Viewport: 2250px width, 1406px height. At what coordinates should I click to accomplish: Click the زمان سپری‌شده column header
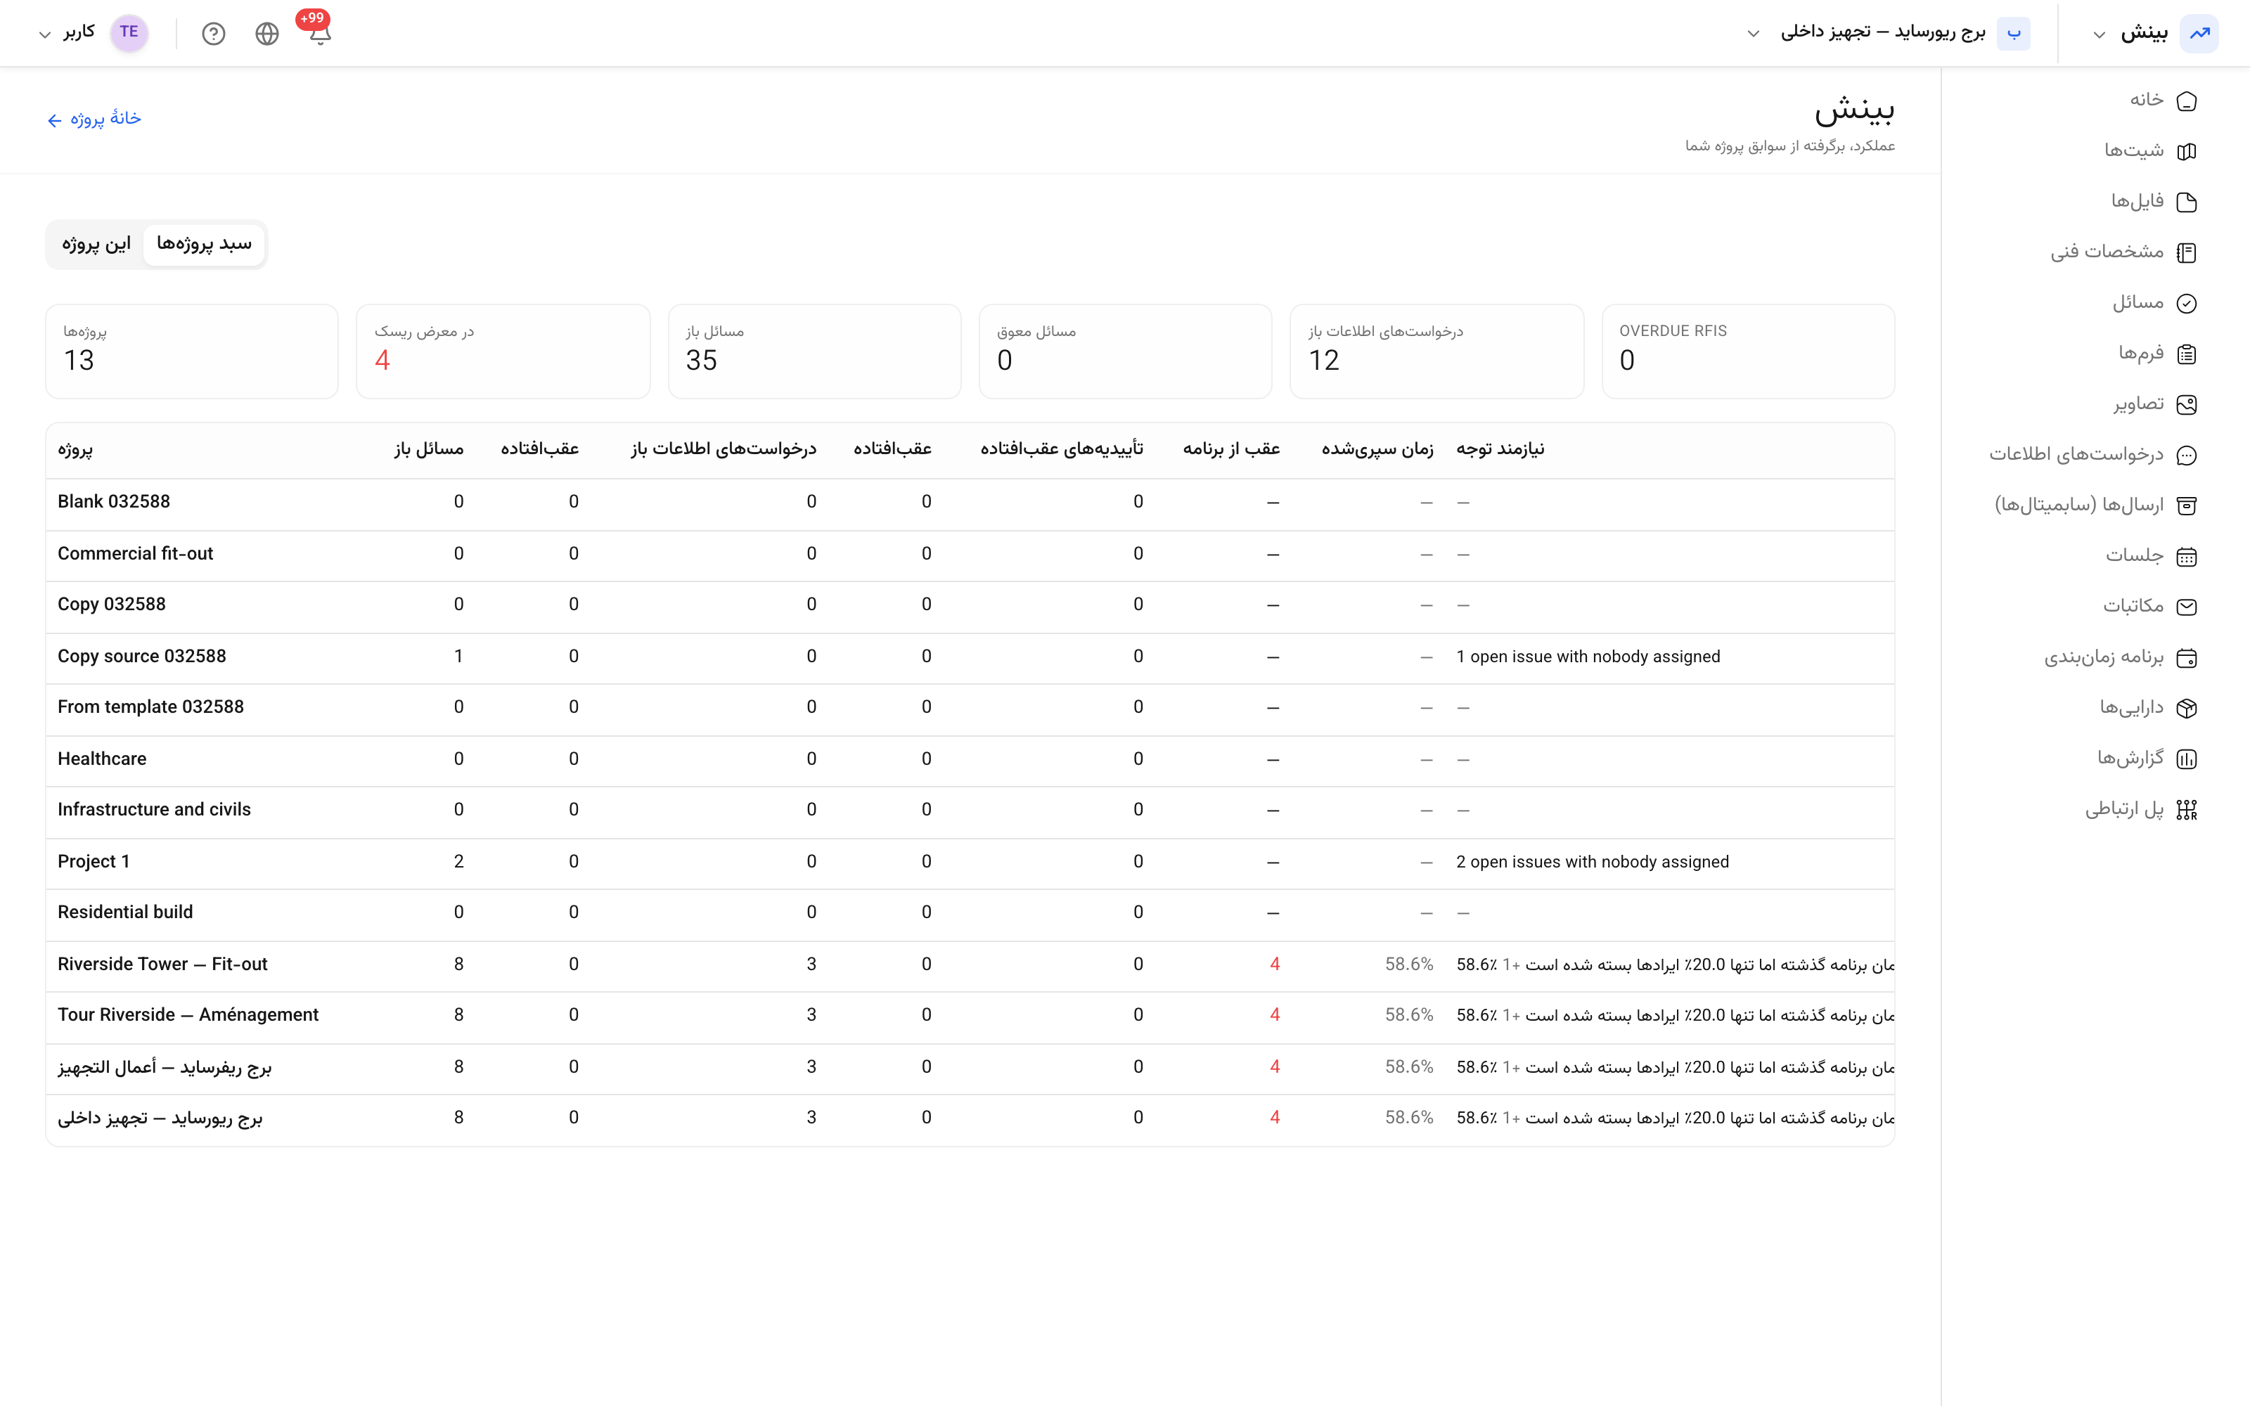(x=1377, y=449)
